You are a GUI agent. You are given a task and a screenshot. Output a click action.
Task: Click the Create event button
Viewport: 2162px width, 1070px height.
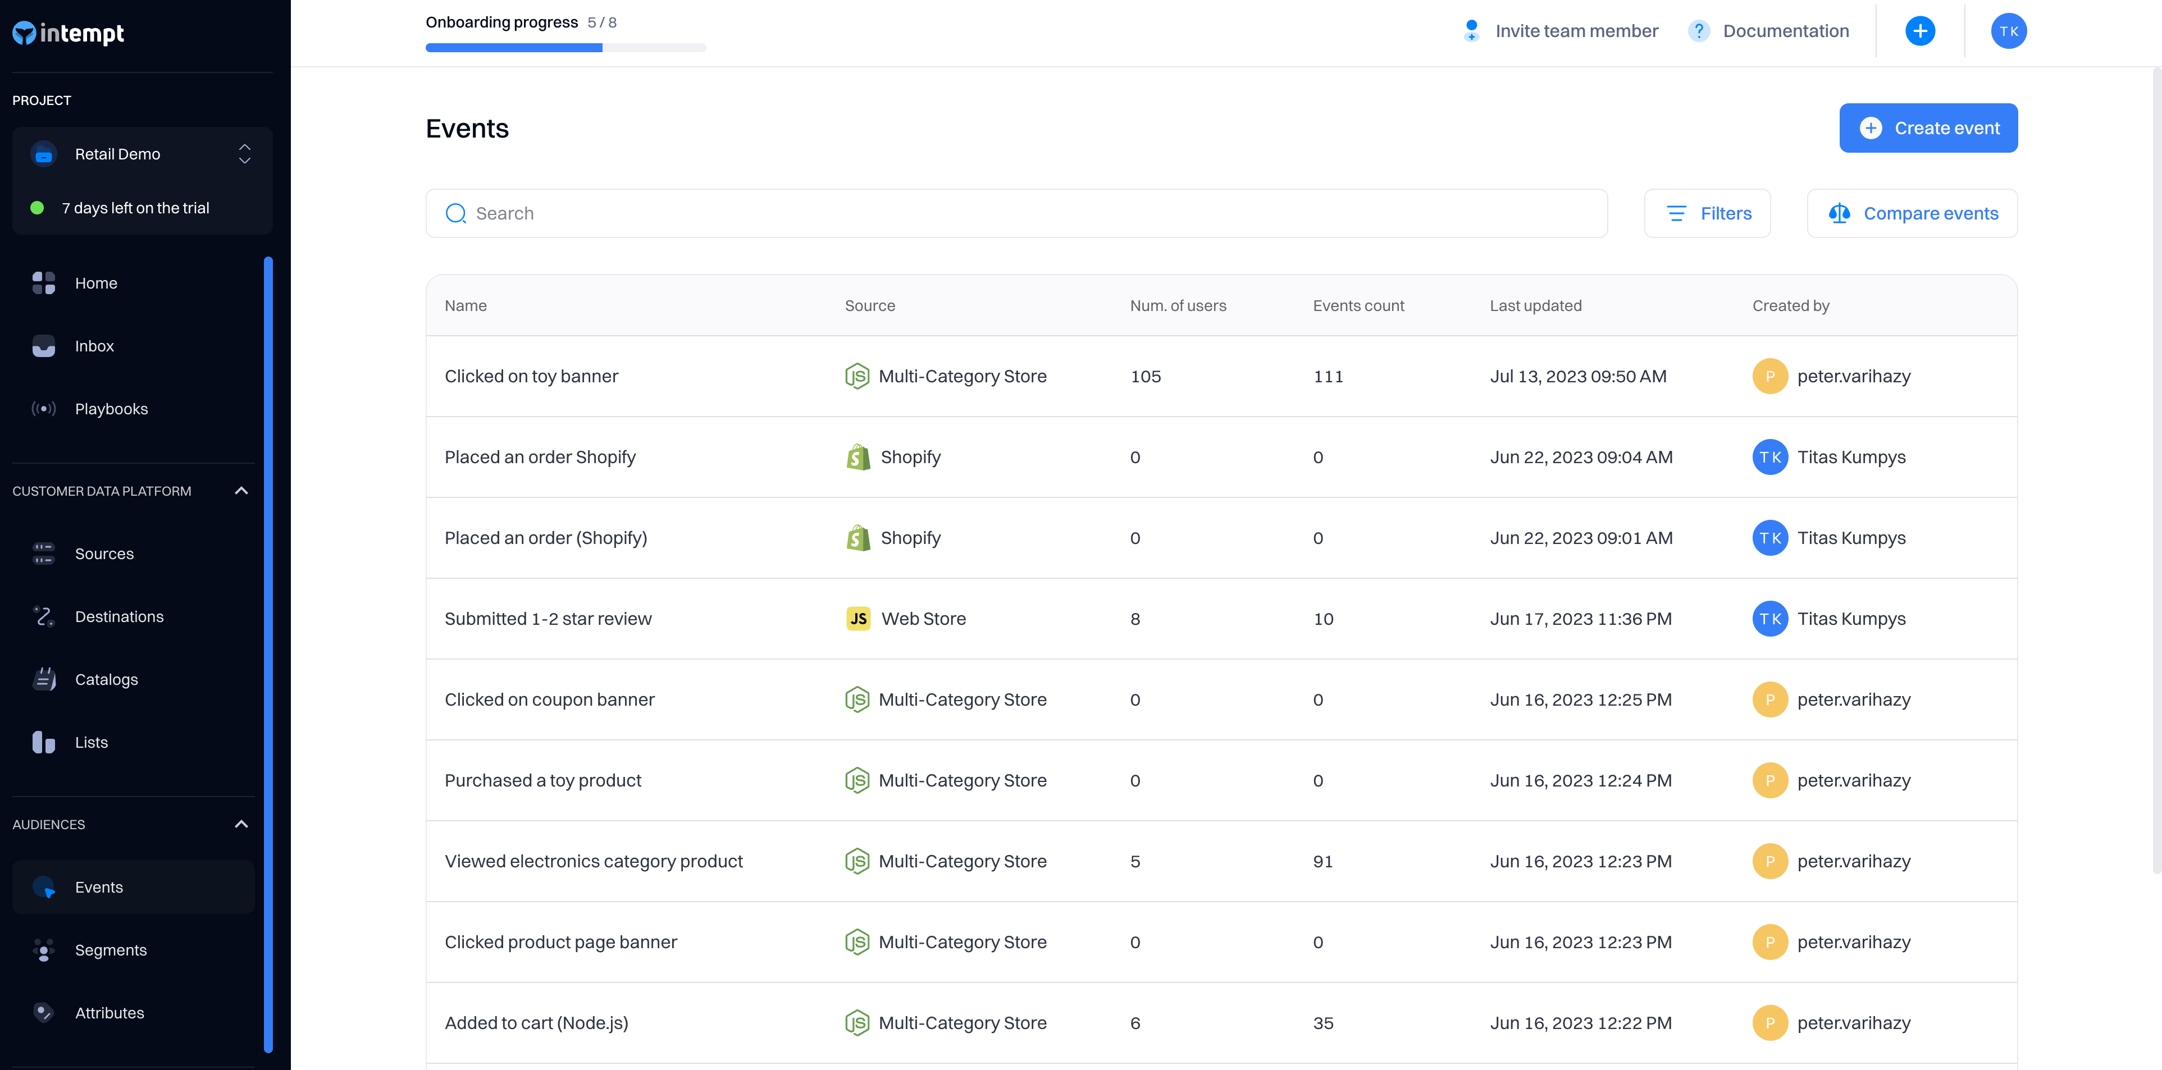coord(1928,129)
